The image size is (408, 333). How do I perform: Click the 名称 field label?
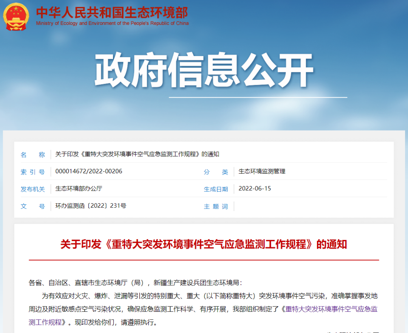click(33, 154)
